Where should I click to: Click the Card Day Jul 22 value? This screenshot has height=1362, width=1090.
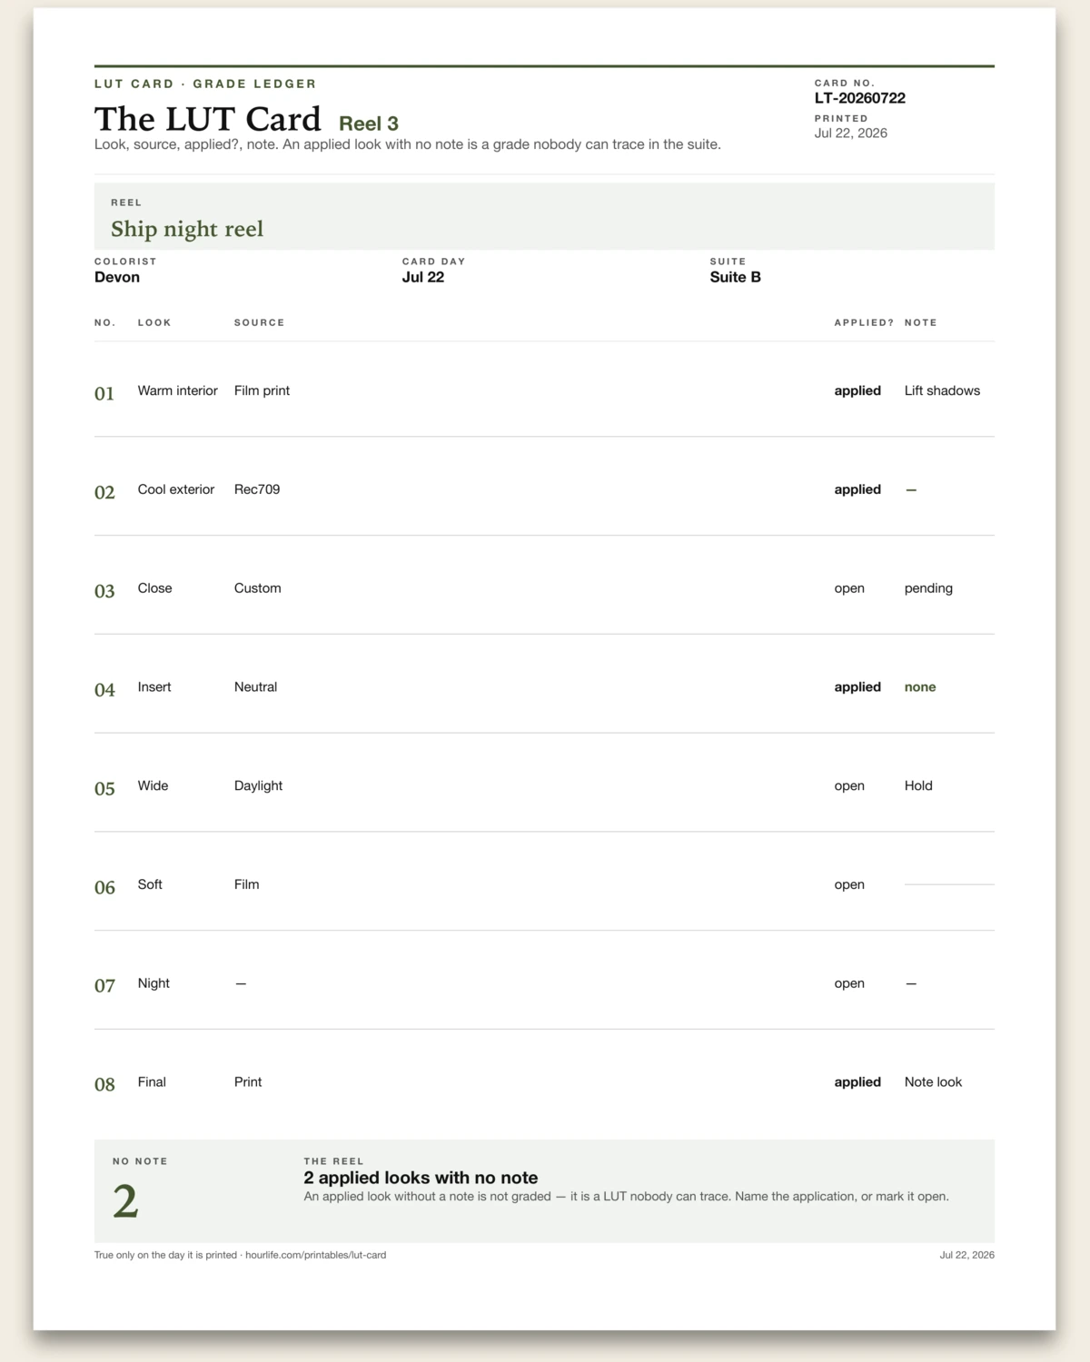(423, 277)
